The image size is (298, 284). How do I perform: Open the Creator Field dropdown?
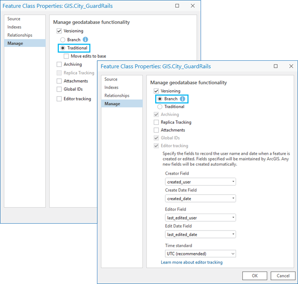tap(200, 182)
